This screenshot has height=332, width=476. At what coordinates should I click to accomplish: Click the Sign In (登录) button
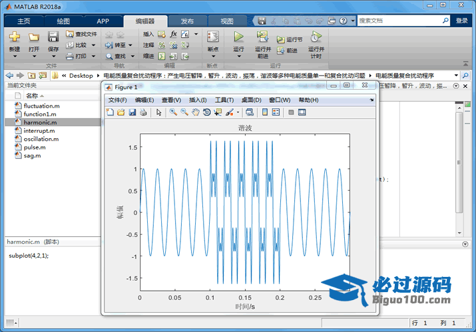tap(461, 21)
